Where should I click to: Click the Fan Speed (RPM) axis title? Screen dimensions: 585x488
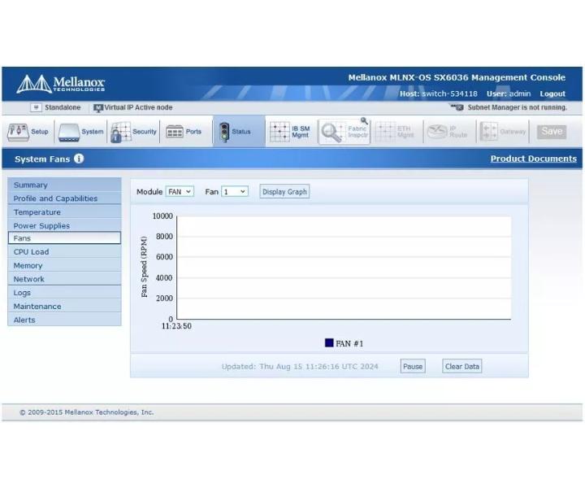click(x=144, y=267)
